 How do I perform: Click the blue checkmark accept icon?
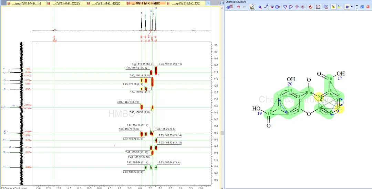362,7
